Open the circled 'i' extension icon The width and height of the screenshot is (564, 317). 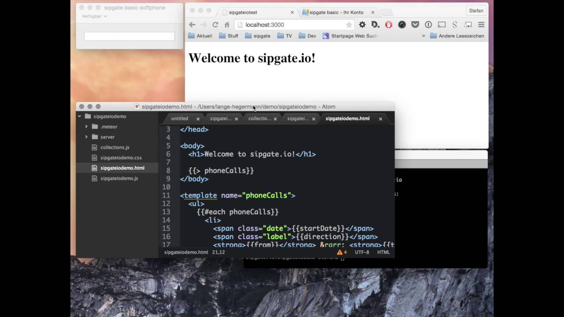(x=428, y=25)
